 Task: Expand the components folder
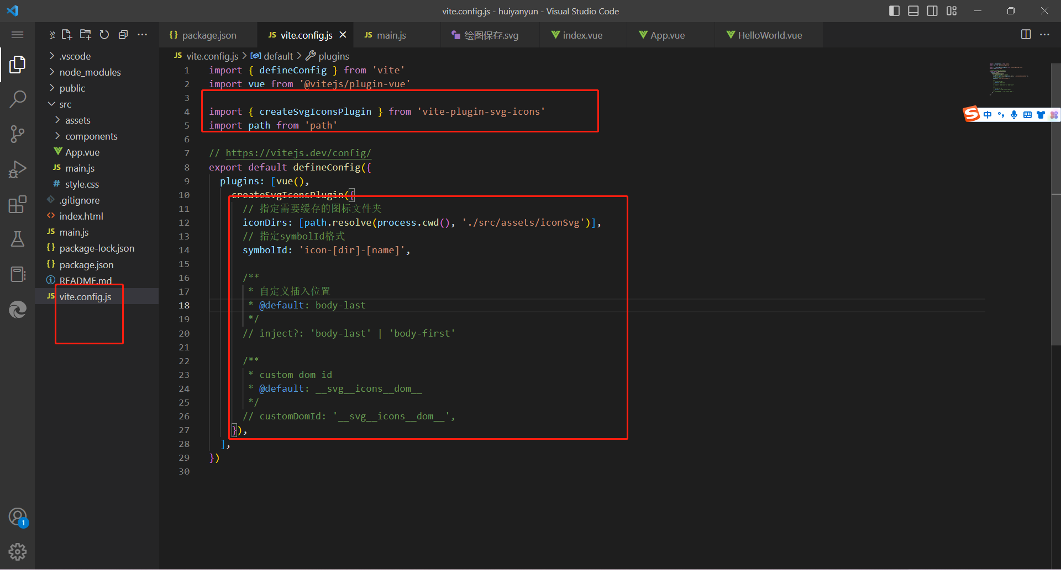(x=97, y=136)
